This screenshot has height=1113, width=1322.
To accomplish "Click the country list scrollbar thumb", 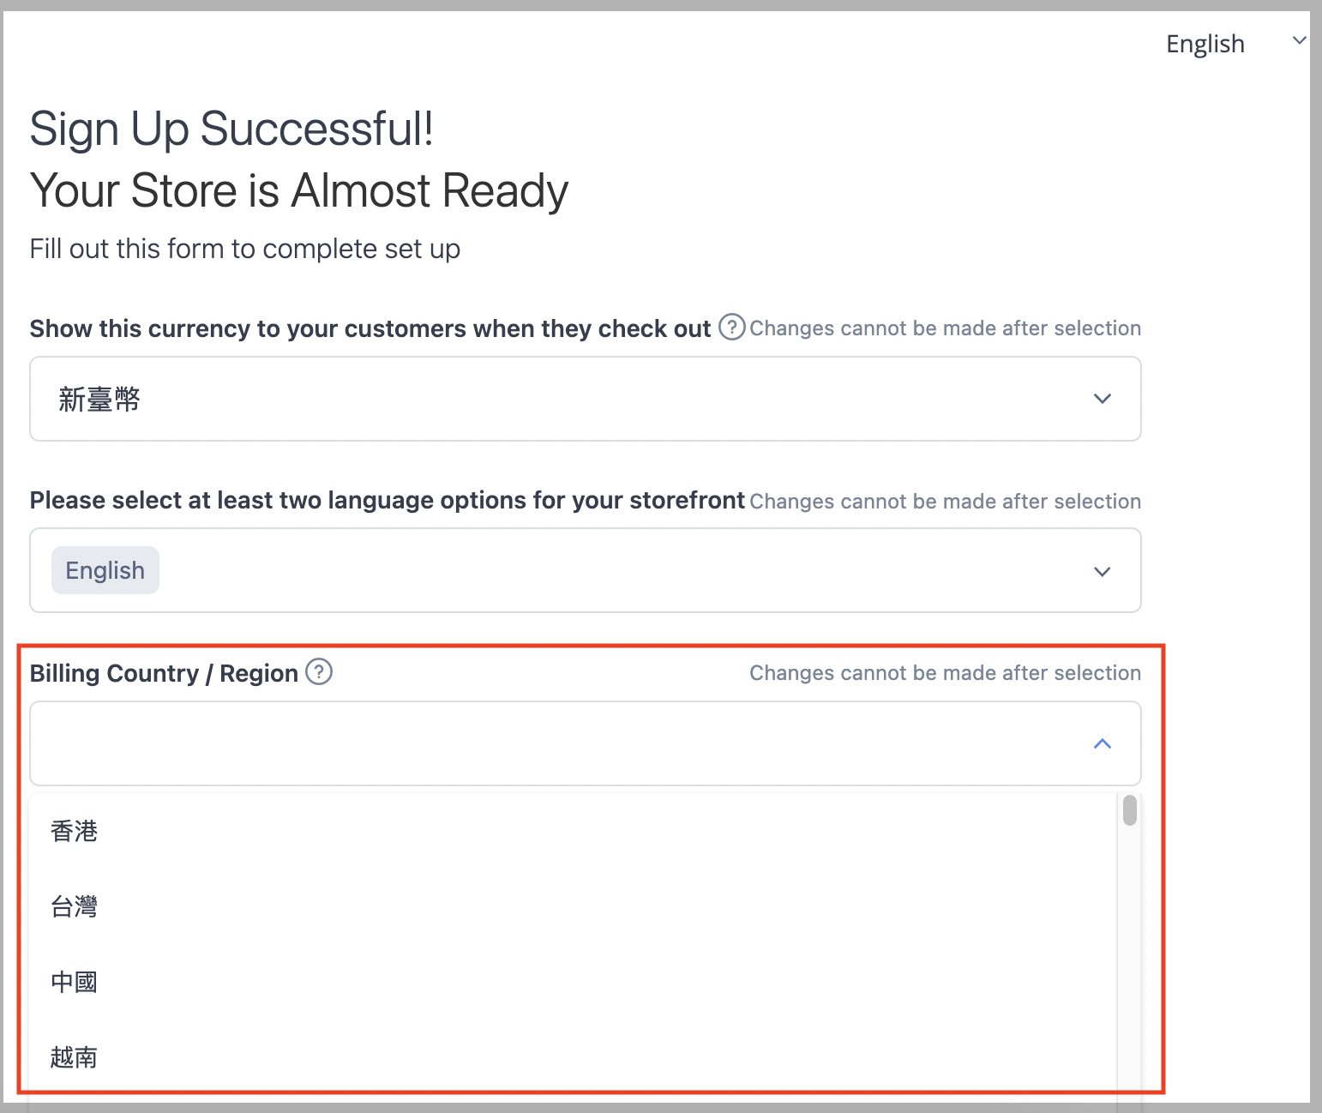I will (x=1130, y=810).
